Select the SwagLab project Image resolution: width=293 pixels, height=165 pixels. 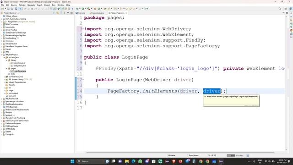(10, 134)
